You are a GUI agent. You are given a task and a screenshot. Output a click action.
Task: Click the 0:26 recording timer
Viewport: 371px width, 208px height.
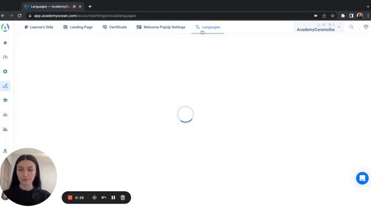79,198
